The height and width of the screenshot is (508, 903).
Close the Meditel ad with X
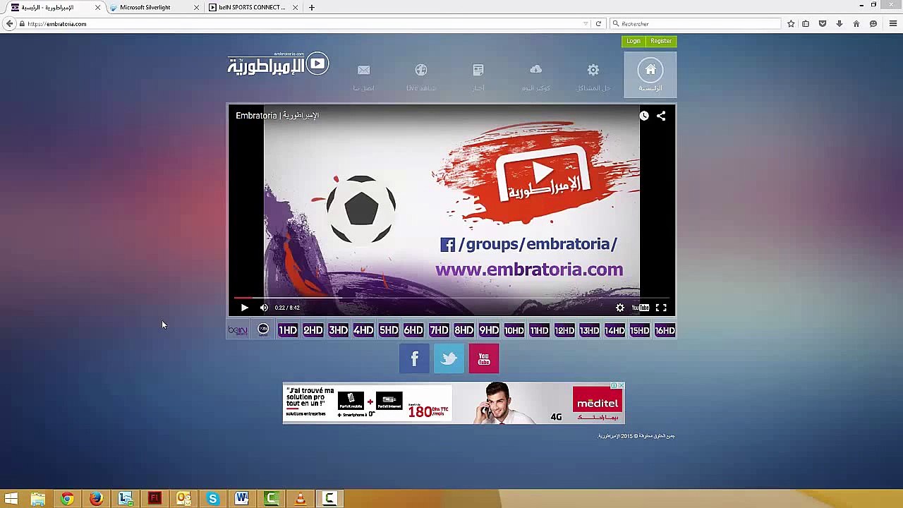(621, 386)
